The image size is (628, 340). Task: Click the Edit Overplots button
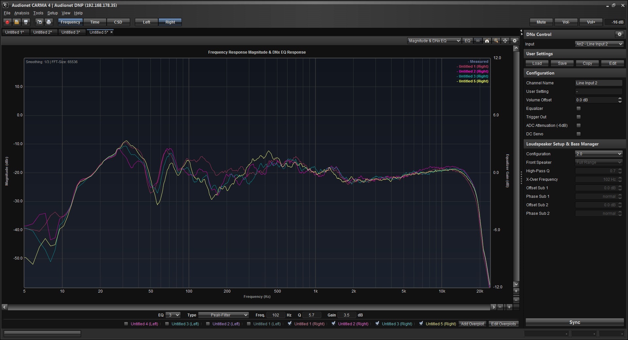[503, 324]
